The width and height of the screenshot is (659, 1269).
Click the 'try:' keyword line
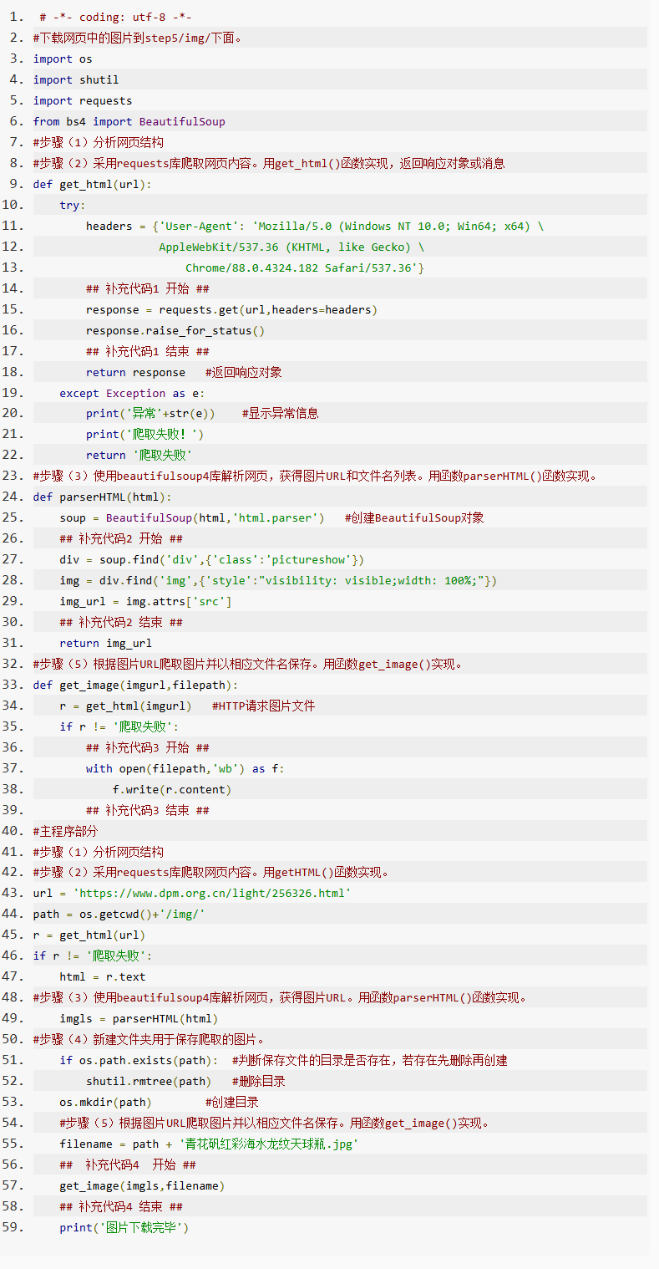pos(73,205)
